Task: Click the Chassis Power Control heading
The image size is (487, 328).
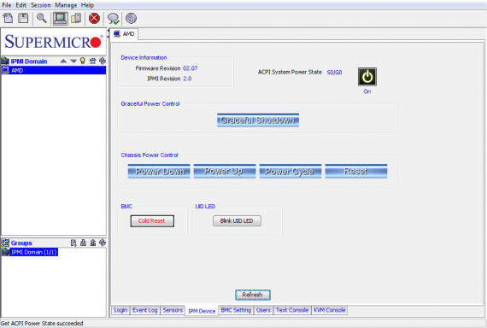Action: [x=150, y=155]
